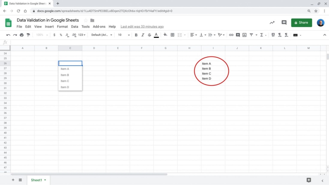Viewport: 329px width, 185px height.
Task: Open the Data menu
Action: pos(74,27)
